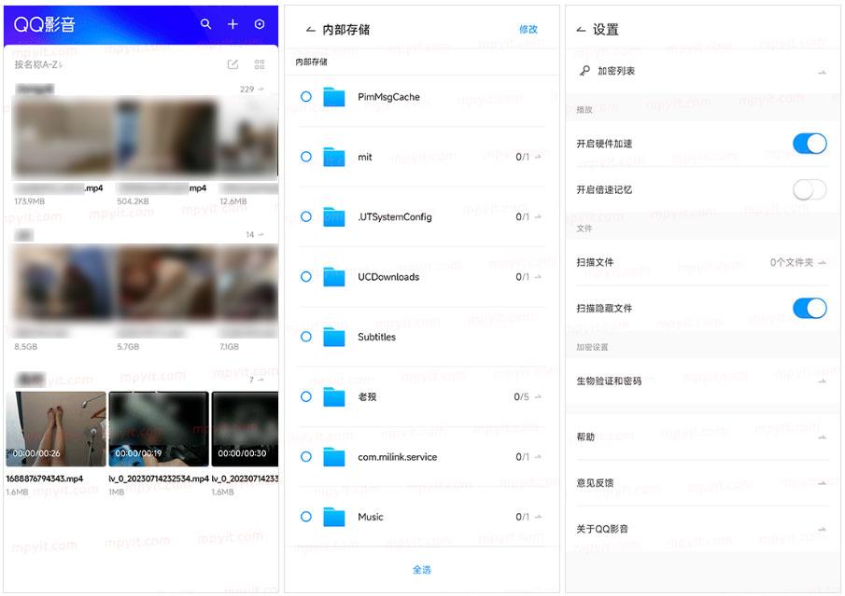This screenshot has height=596, width=845.
Task: Tap the back arrow on the 设置 screen
Action: [x=581, y=29]
